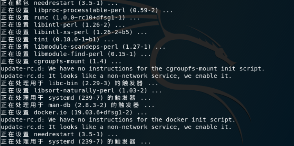Click the needrestart (3.5-1) setup line

(59, 134)
